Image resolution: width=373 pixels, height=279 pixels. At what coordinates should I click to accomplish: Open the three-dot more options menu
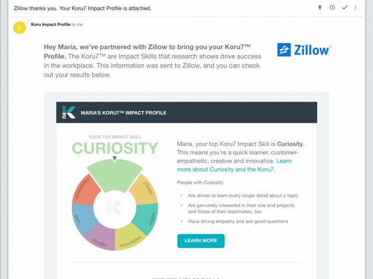356,8
